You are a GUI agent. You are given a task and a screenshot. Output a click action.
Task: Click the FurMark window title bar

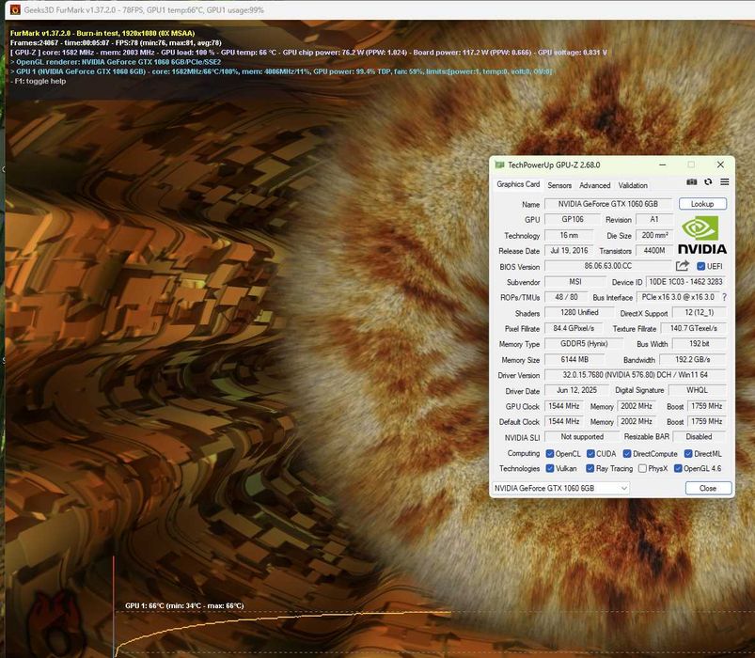[x=381, y=9]
